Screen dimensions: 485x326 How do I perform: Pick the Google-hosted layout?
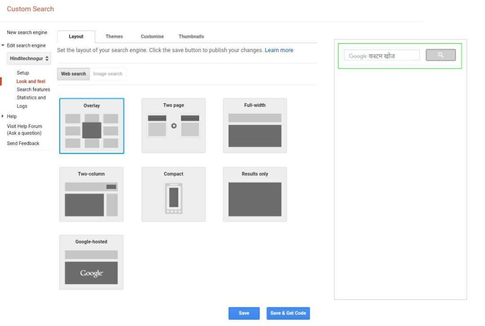[x=91, y=263]
